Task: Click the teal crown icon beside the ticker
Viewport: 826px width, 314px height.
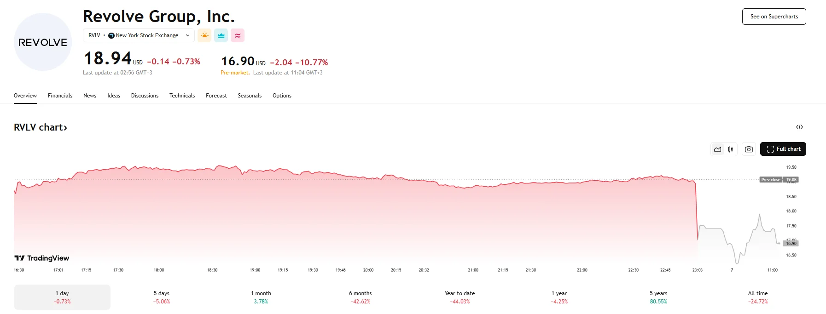Action: pos(221,35)
